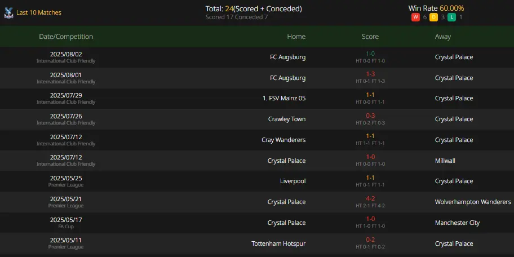This screenshot has width=514, height=257.
Task: Click the Crystal Palace club crest icon
Action: click(8, 12)
